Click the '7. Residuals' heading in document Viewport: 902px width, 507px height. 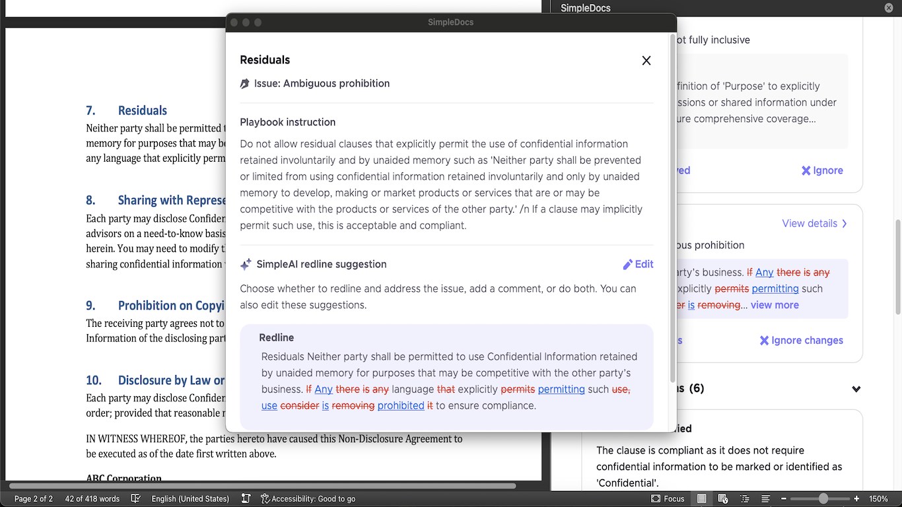[x=126, y=110]
